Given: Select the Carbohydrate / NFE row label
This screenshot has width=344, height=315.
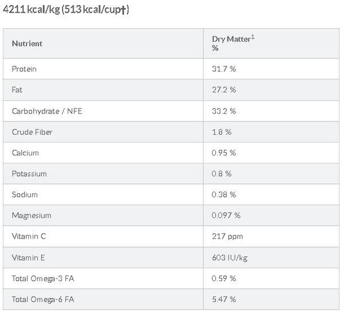Looking at the screenshot, I should pos(47,111).
